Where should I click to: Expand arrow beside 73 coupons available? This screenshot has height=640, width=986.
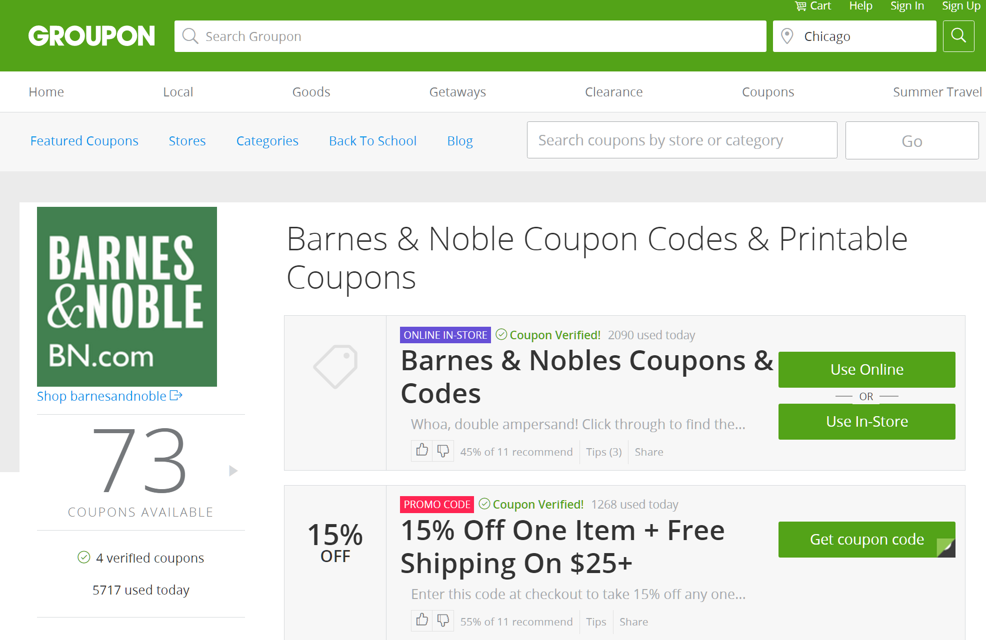233,471
